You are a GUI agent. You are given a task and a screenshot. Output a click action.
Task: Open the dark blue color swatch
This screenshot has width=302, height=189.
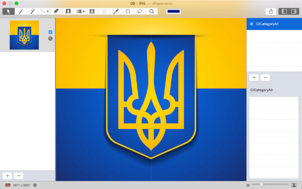(173, 12)
